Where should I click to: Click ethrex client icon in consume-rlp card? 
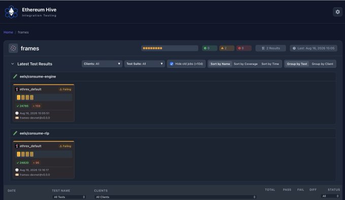[x=17, y=146]
